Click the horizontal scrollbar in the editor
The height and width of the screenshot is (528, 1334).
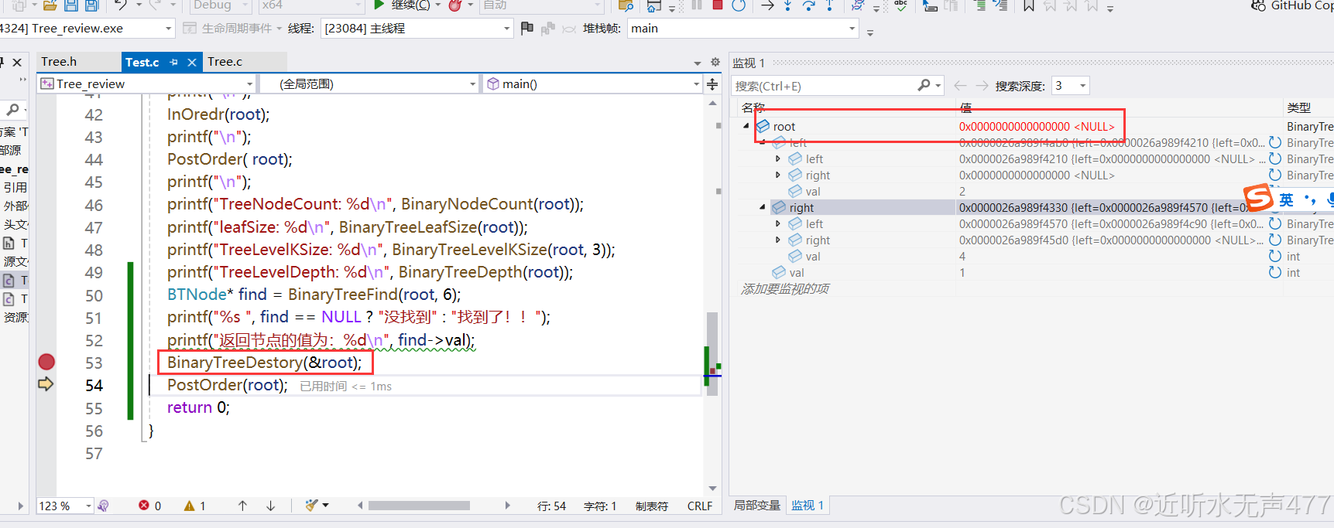point(419,506)
